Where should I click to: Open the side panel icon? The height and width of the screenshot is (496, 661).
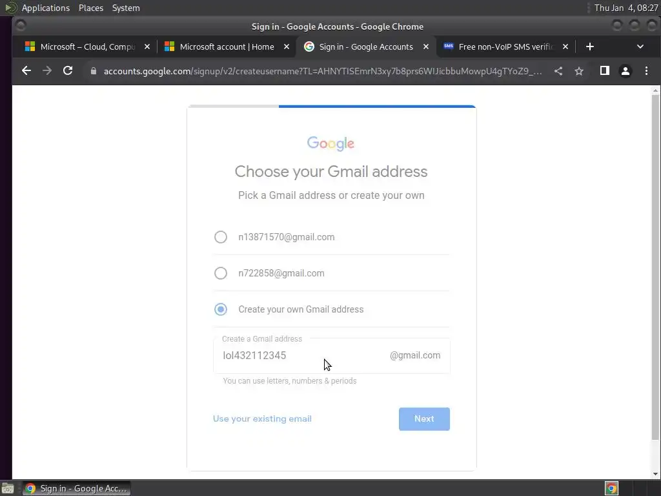pyautogui.click(x=604, y=71)
